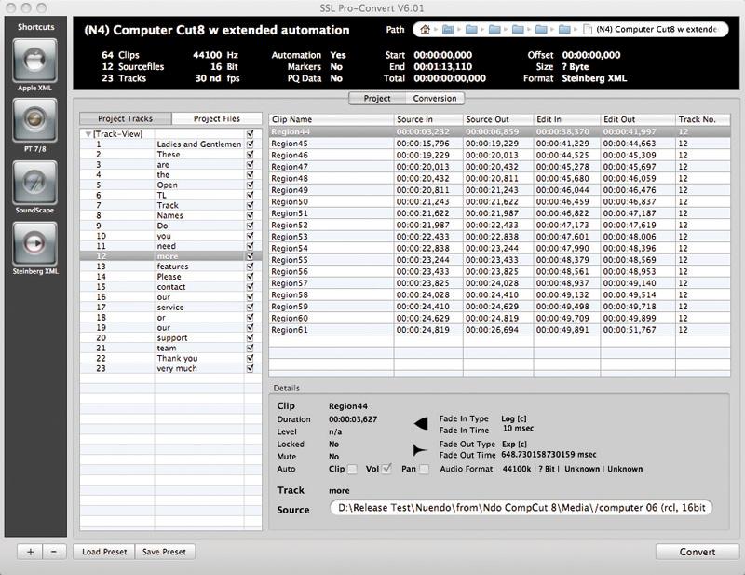The width and height of the screenshot is (745, 575).
Task: Uncheck the 'Ladies and Gentlemen' track checkbox
Action: pos(249,144)
